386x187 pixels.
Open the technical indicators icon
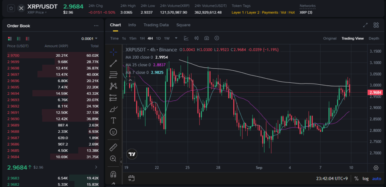(x=186, y=38)
